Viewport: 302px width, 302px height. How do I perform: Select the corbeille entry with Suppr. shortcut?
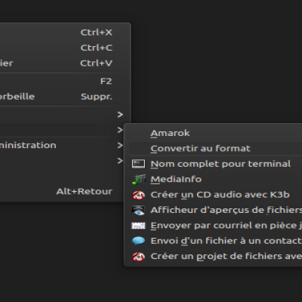point(63,97)
